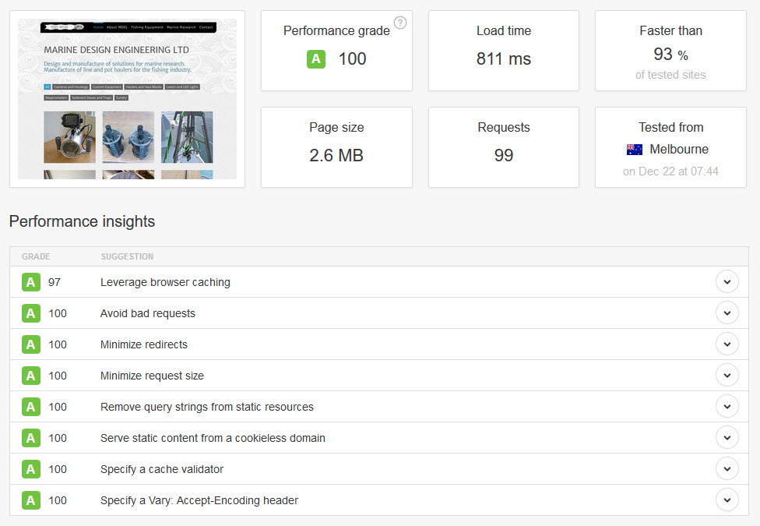Click the A grade badge for Avoid bad requests
760x526 pixels.
click(x=31, y=313)
